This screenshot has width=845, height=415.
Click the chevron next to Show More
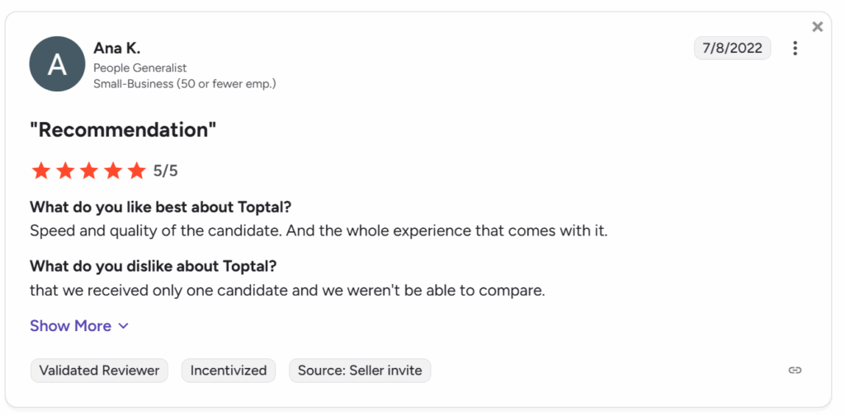[124, 326]
